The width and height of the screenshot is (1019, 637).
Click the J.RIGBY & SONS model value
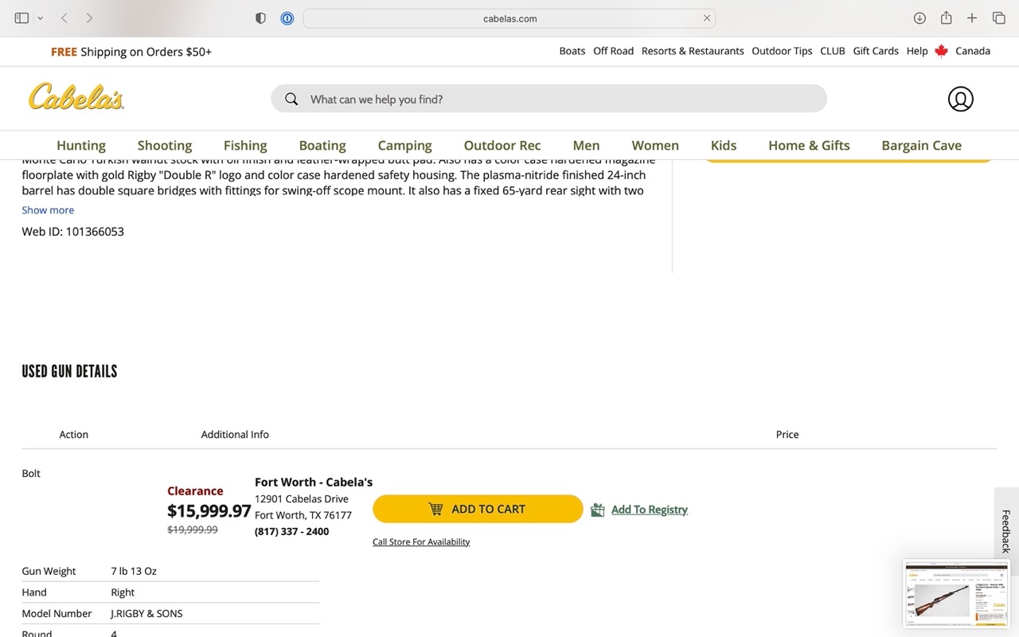coord(146,614)
